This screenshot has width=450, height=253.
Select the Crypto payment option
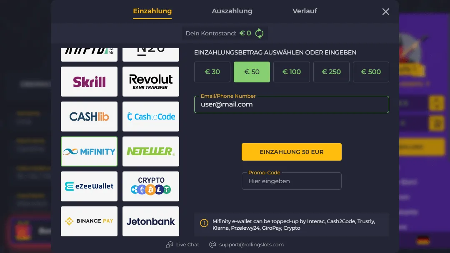(150, 186)
